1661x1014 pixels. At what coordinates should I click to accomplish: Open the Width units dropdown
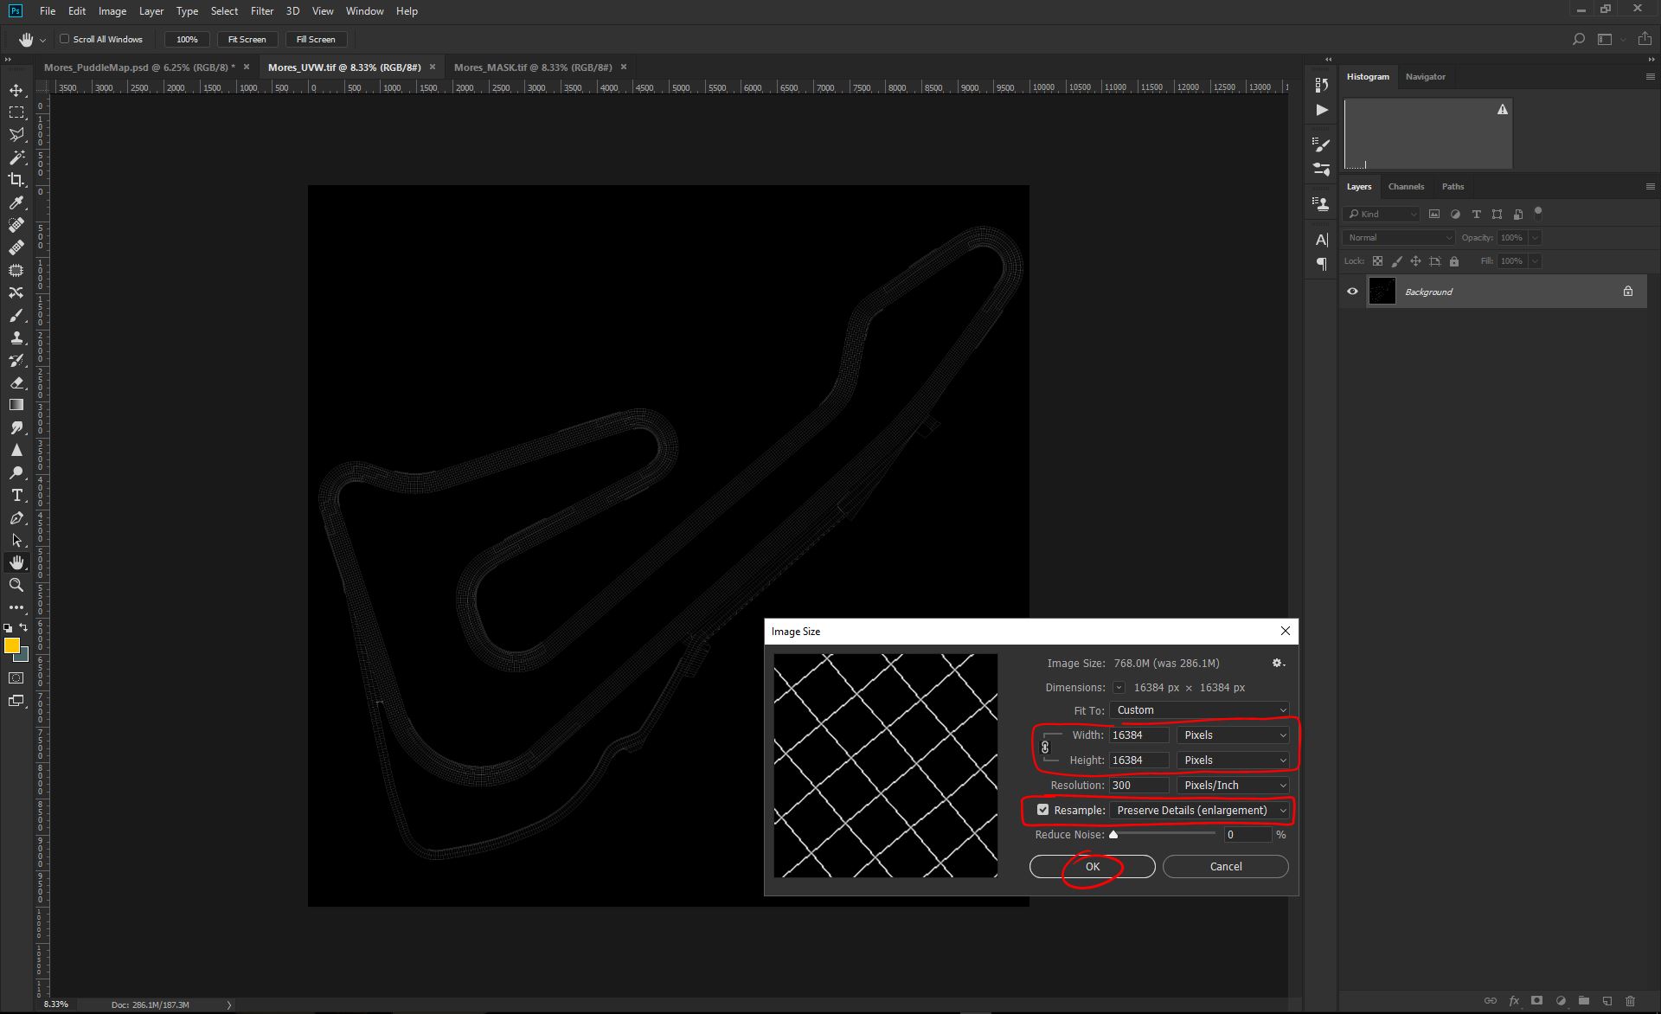pos(1233,735)
